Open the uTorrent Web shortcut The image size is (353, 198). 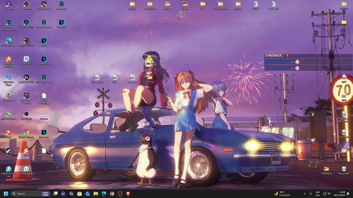26,171
